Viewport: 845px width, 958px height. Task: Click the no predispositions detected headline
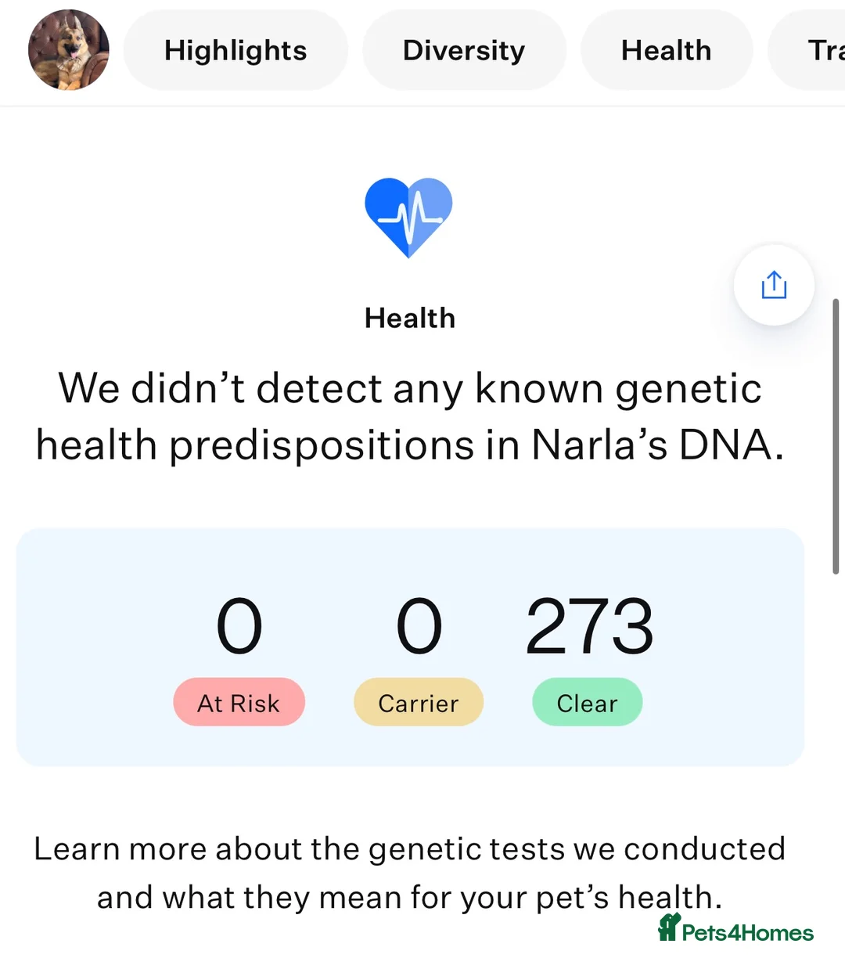click(409, 416)
